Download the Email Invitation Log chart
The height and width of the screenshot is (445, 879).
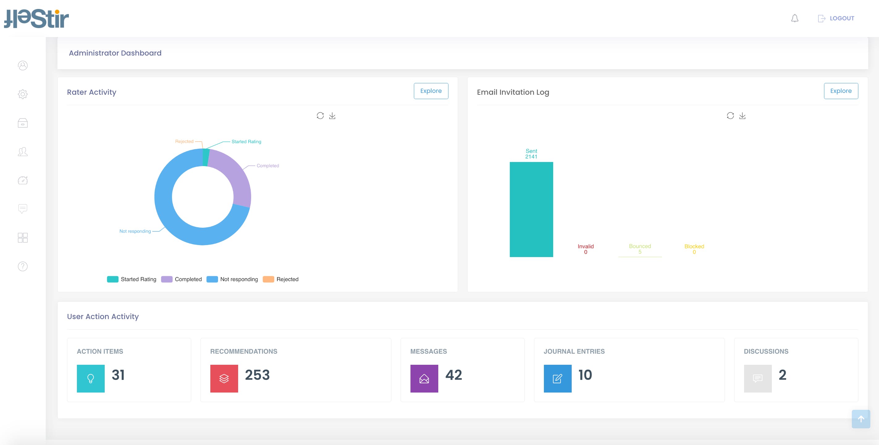coord(742,116)
